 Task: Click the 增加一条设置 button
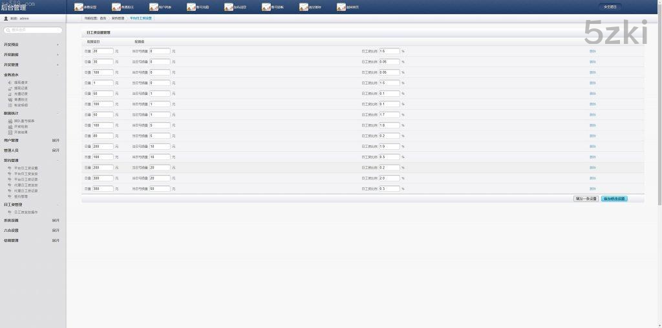point(586,199)
